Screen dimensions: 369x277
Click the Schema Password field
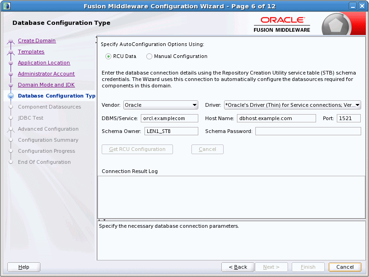308,131
